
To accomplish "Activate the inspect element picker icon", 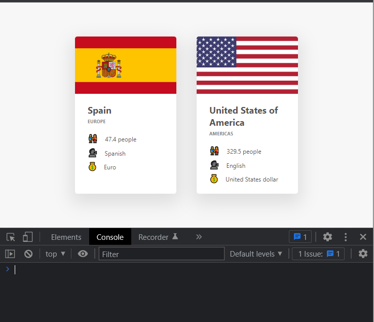I will pyautogui.click(x=11, y=237).
